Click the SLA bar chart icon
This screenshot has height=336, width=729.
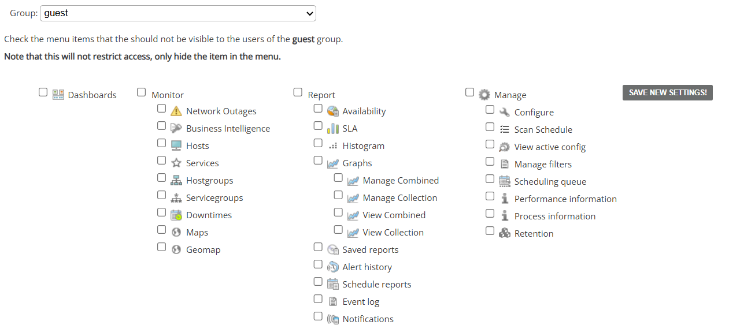(332, 129)
